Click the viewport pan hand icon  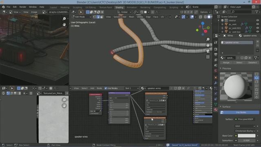pos(208,45)
